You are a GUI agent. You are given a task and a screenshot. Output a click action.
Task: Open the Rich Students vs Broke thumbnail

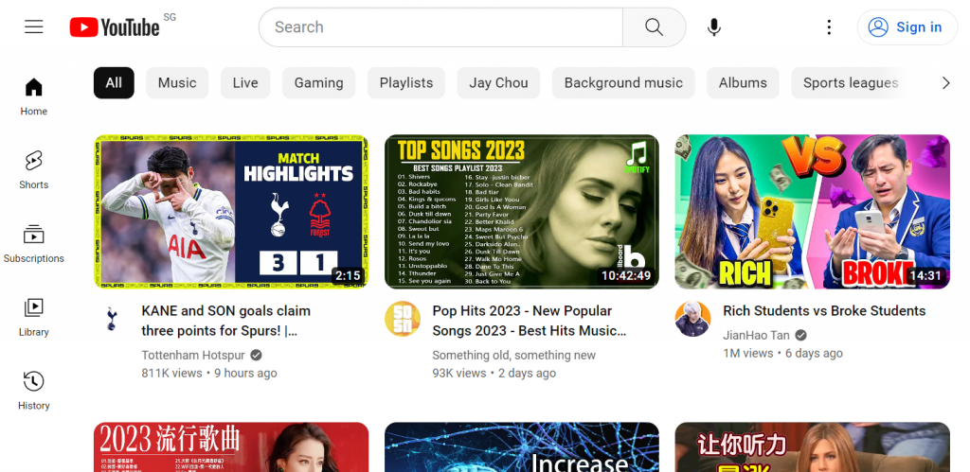[x=812, y=211]
